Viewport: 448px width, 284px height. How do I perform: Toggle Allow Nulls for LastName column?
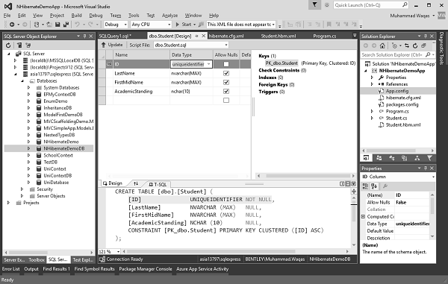tap(226, 73)
